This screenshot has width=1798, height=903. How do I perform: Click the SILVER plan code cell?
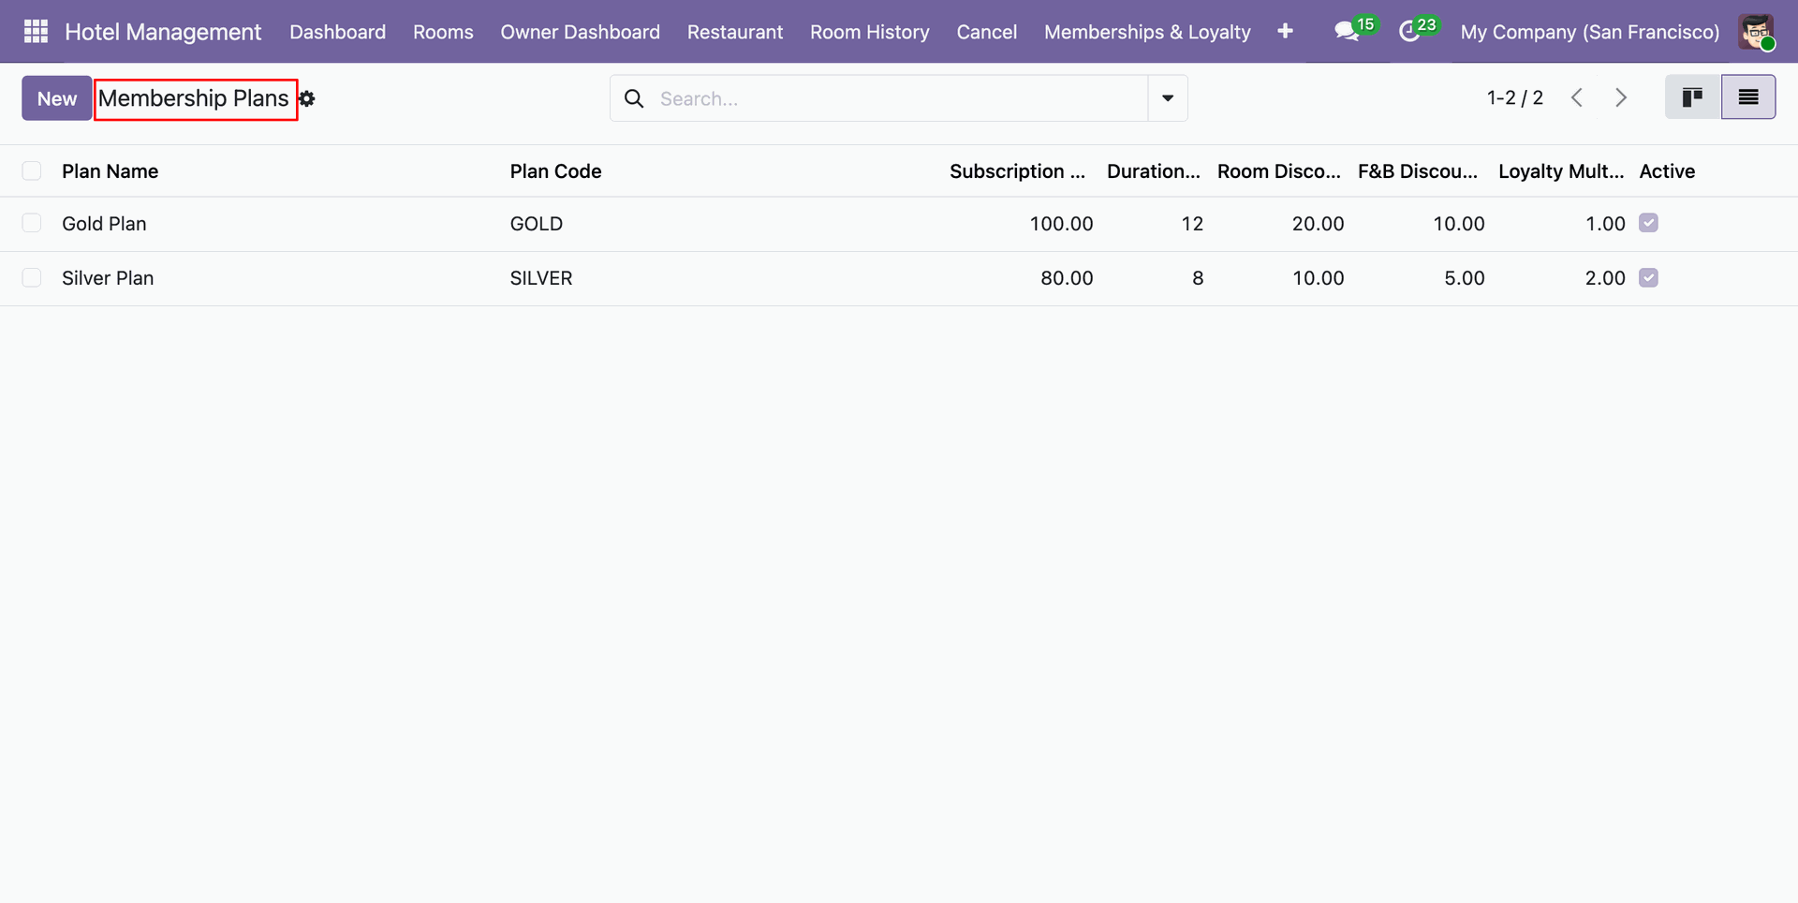pos(540,278)
